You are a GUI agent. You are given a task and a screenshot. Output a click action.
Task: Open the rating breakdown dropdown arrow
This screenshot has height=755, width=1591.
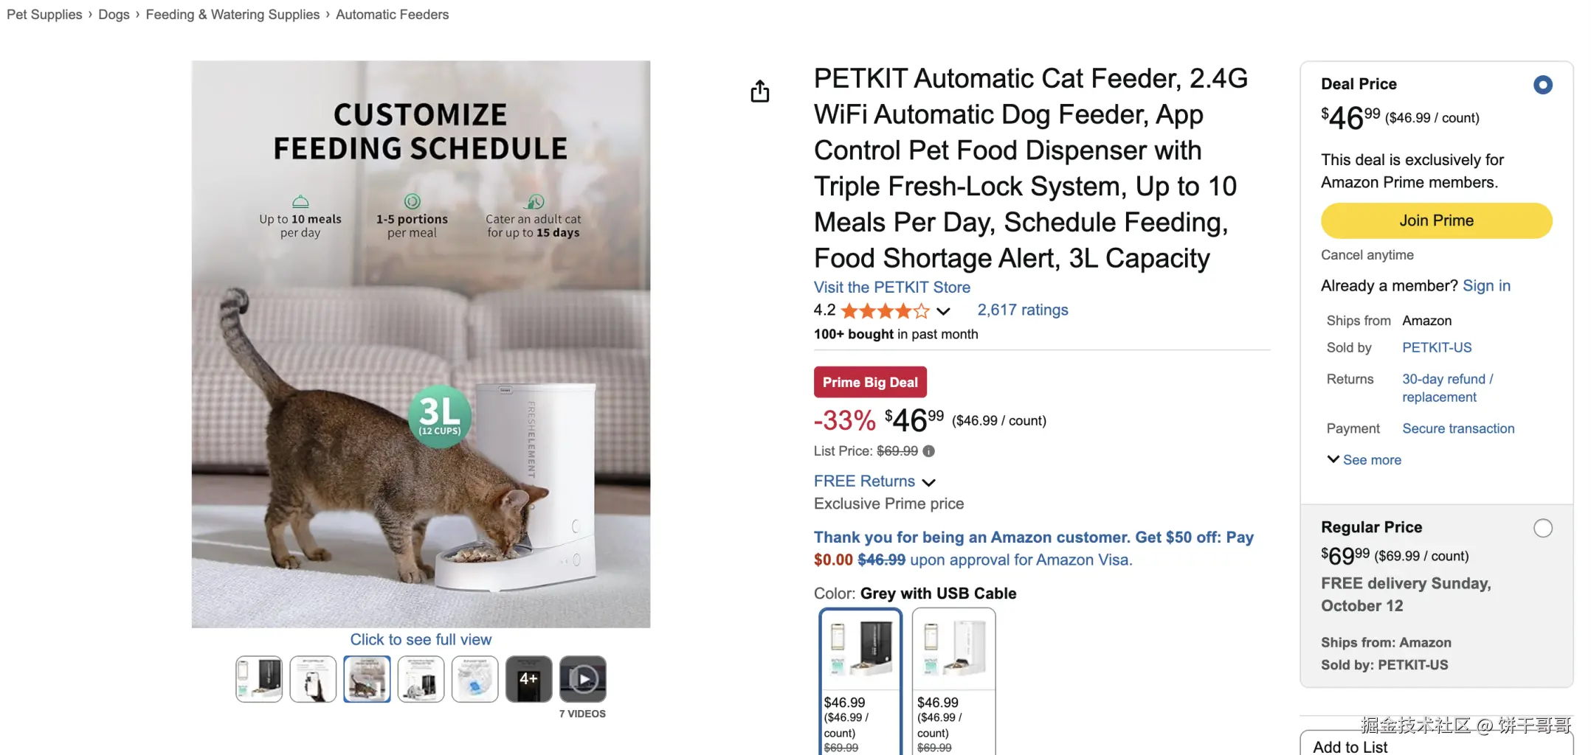tap(943, 311)
